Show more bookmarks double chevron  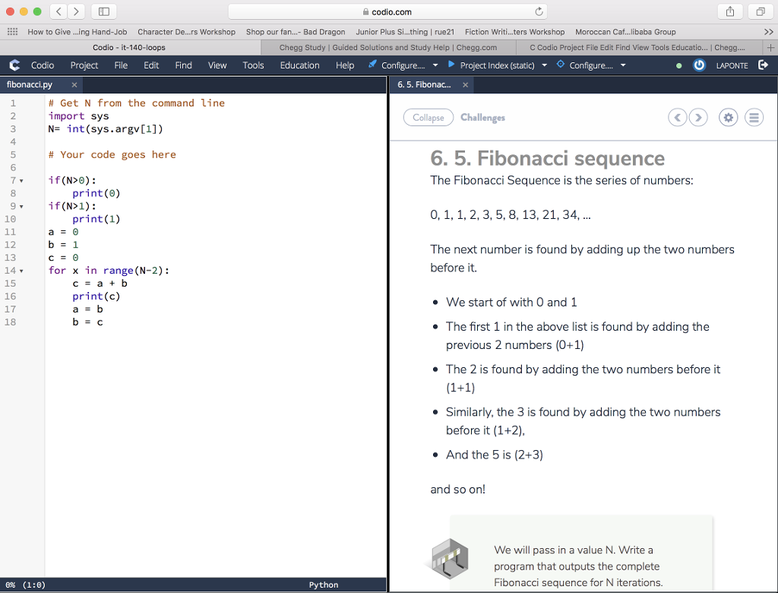(x=769, y=32)
